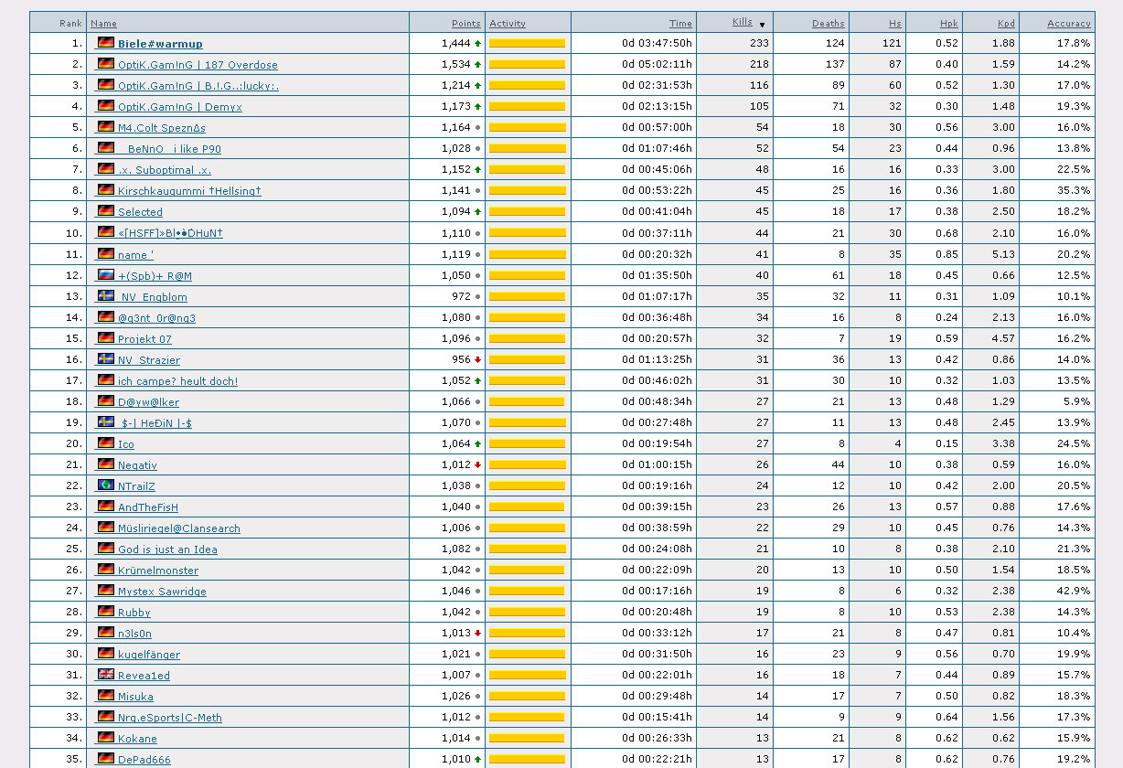The height and width of the screenshot is (768, 1123).
Task: Sort the table by Deaths header
Action: pos(828,23)
